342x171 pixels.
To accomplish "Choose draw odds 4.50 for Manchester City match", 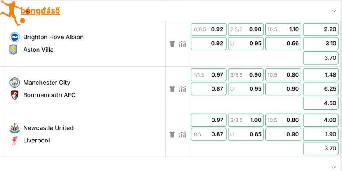I will tap(321, 103).
